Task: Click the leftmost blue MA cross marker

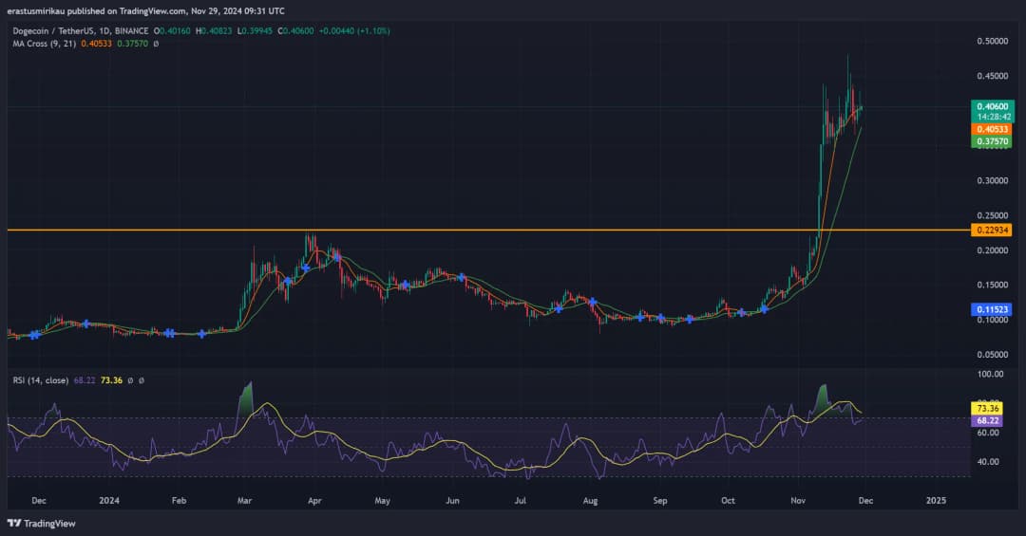Action: (x=34, y=334)
